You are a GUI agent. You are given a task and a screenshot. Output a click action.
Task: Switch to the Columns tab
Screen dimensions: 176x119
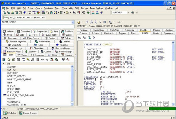83,33
